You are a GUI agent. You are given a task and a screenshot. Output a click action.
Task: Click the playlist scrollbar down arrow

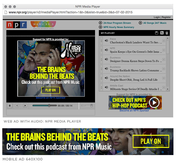[x=167, y=89]
